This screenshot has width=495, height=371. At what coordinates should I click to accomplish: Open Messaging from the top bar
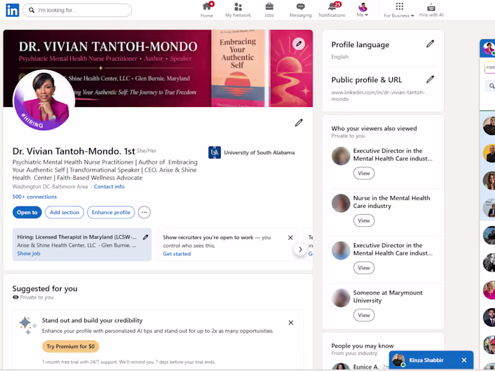pyautogui.click(x=300, y=10)
